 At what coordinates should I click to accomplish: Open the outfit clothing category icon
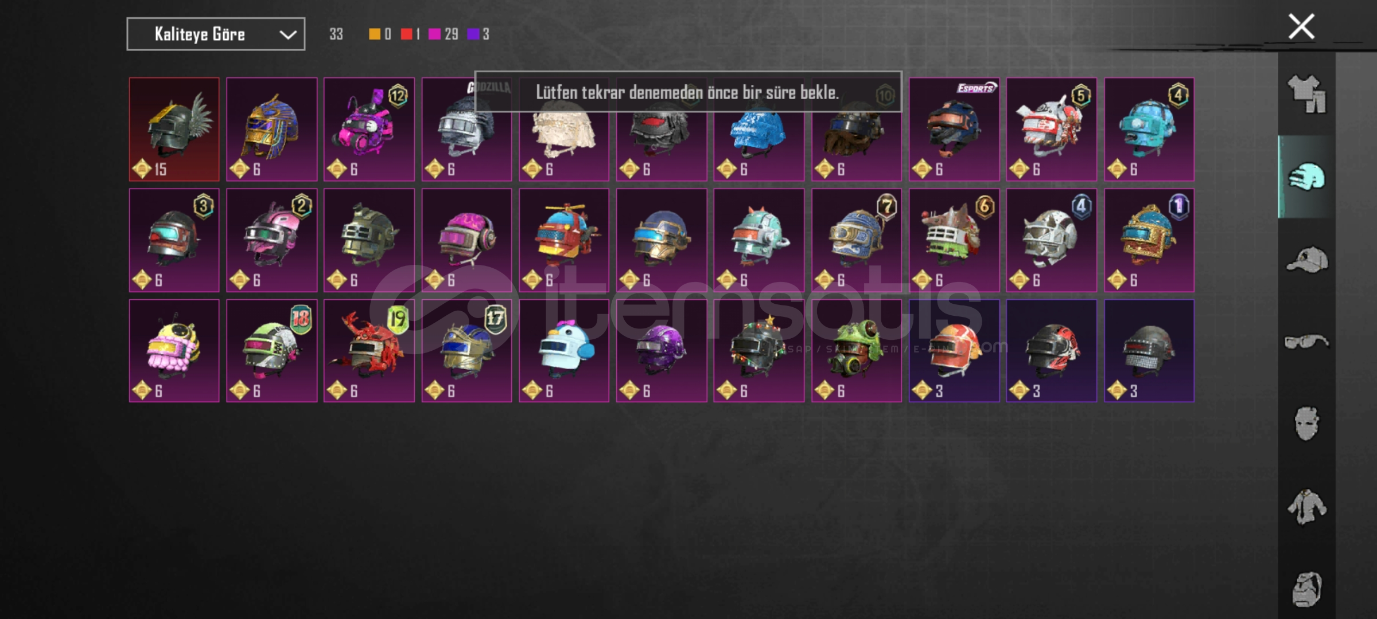[1307, 93]
